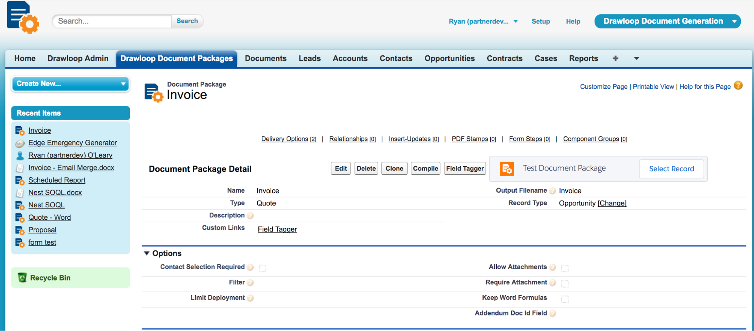Viewport: 754px width, 331px height.
Task: Click the Edit button
Action: pyautogui.click(x=341, y=169)
